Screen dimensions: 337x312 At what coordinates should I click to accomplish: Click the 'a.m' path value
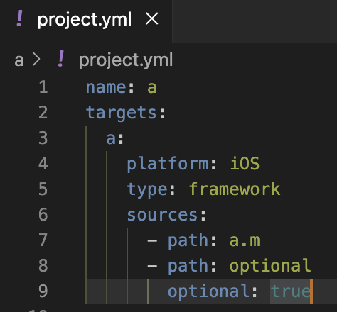[245, 240]
